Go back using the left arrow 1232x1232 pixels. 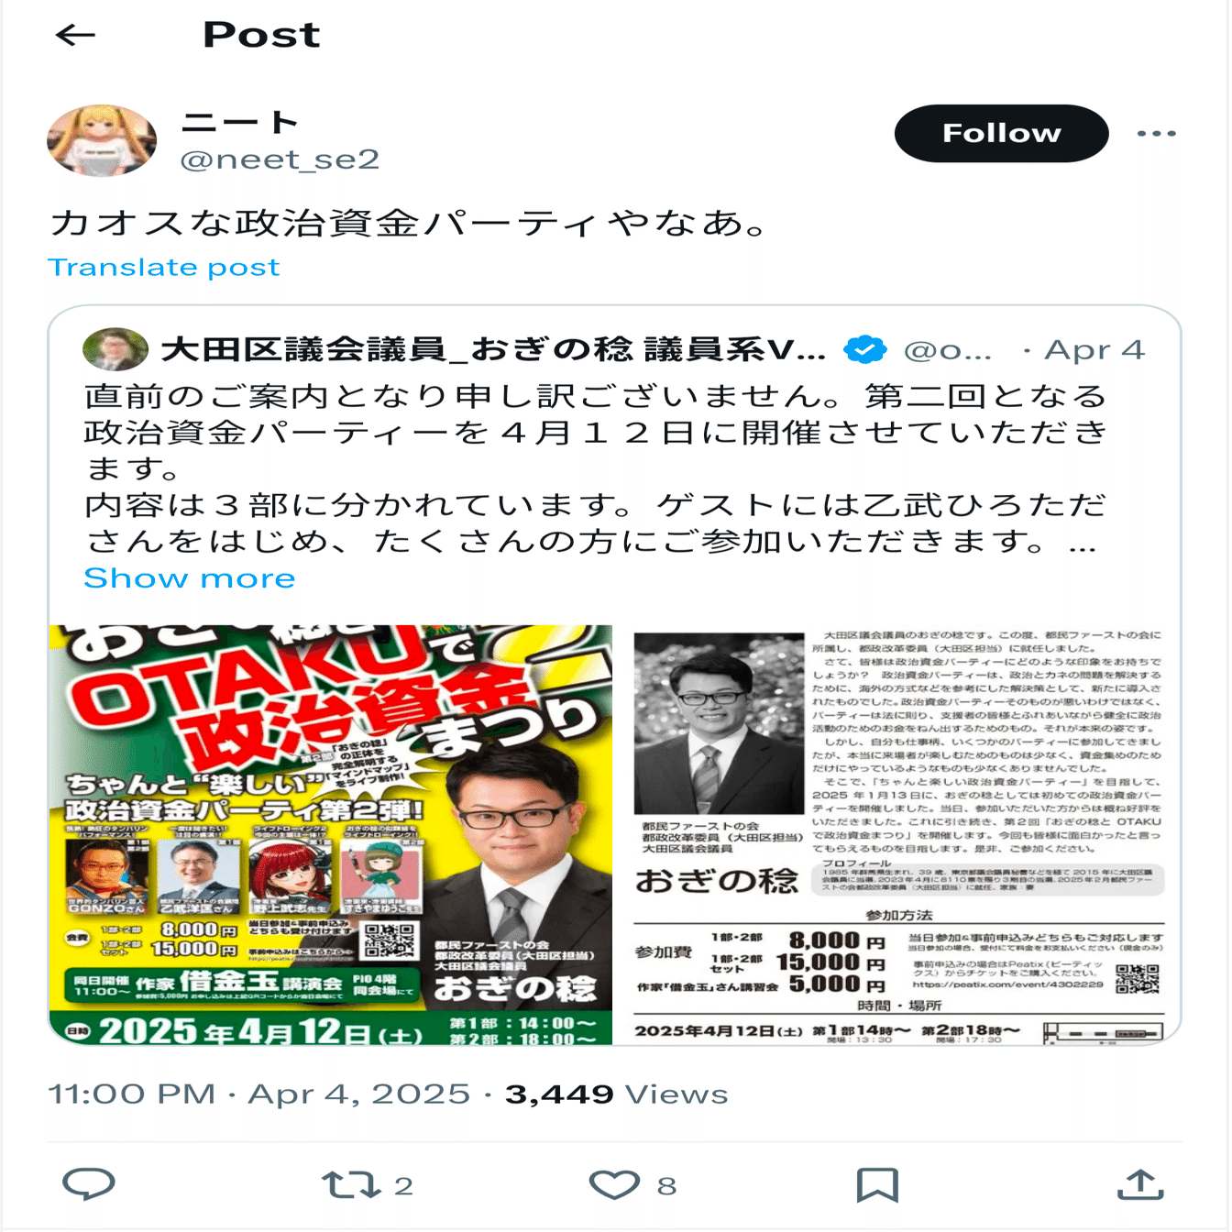tap(75, 35)
